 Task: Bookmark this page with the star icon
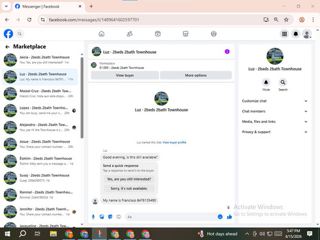(286, 20)
